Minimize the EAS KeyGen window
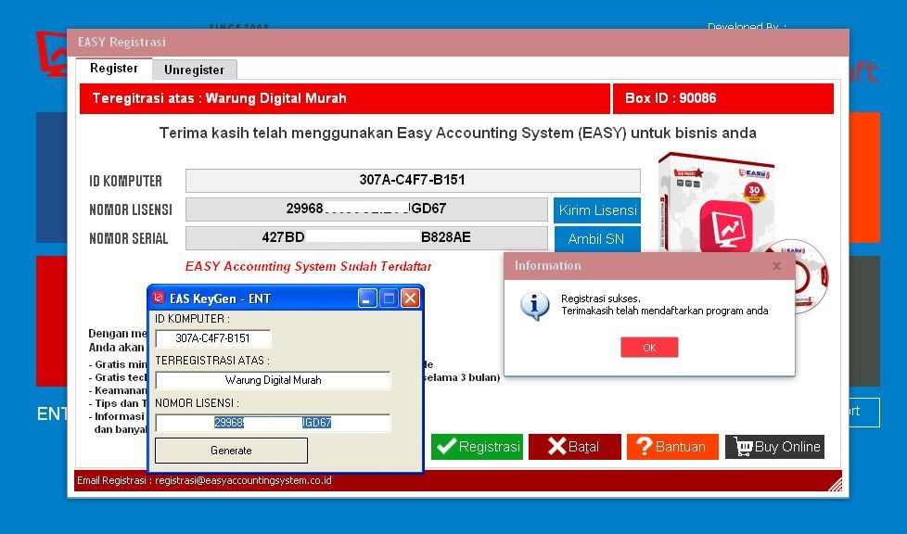Viewport: 907px width, 534px height. click(366, 299)
